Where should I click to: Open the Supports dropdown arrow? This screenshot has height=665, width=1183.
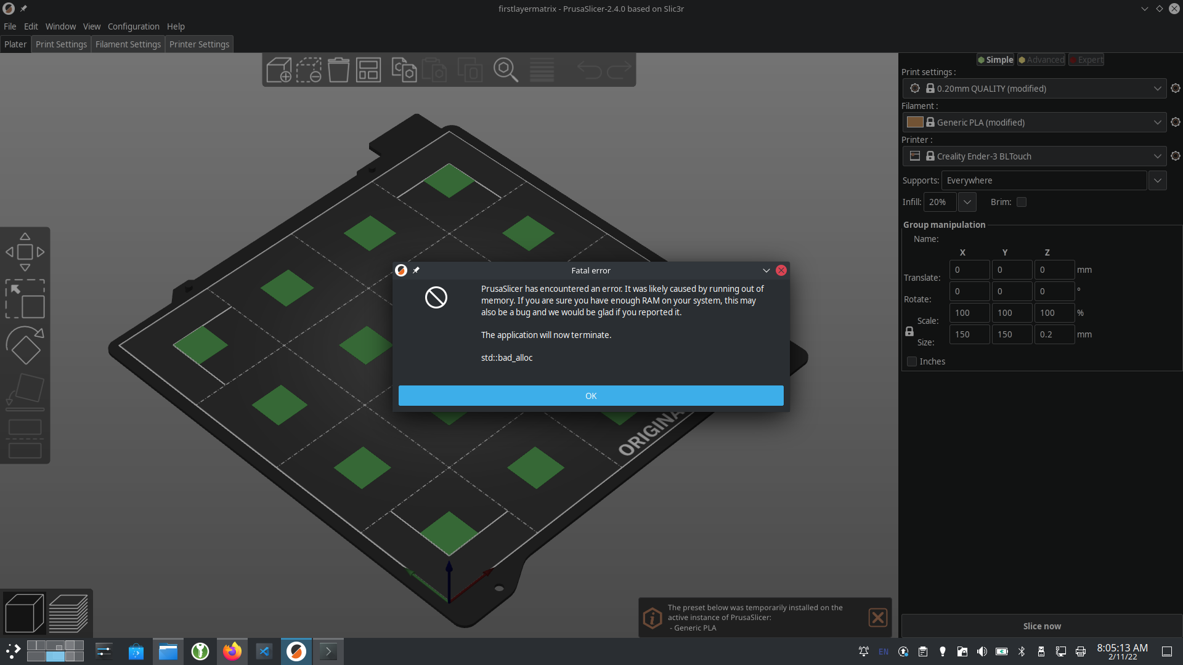[x=1158, y=180]
